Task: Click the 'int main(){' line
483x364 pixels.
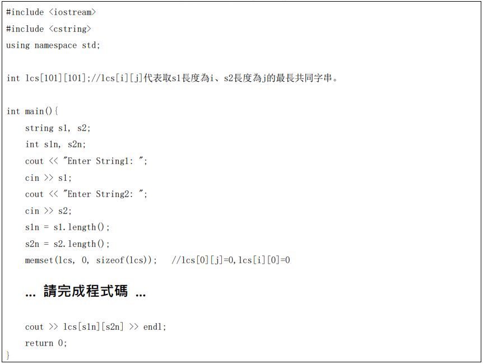Action: click(32, 111)
